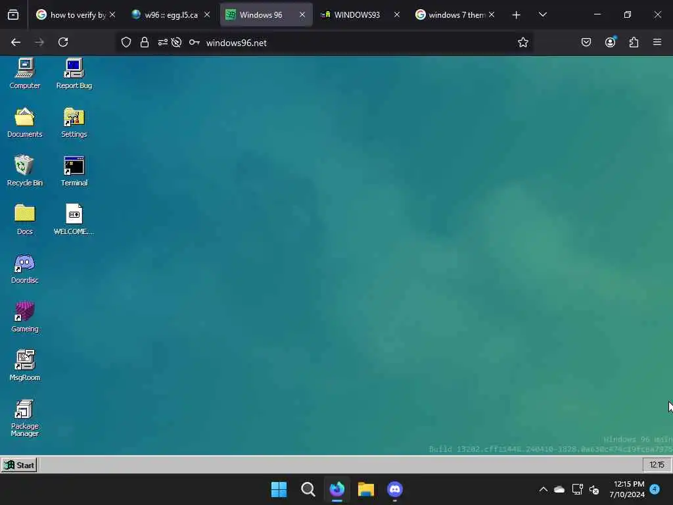Launch the Doordisc shortcut
Viewport: 673px width, 505px height.
tap(25, 268)
